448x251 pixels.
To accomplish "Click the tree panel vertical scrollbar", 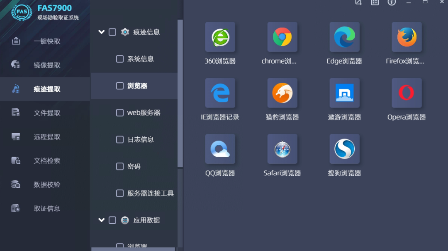I will (x=180, y=93).
